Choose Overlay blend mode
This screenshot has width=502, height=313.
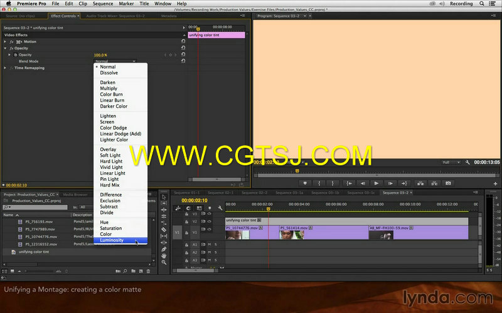click(x=120, y=149)
